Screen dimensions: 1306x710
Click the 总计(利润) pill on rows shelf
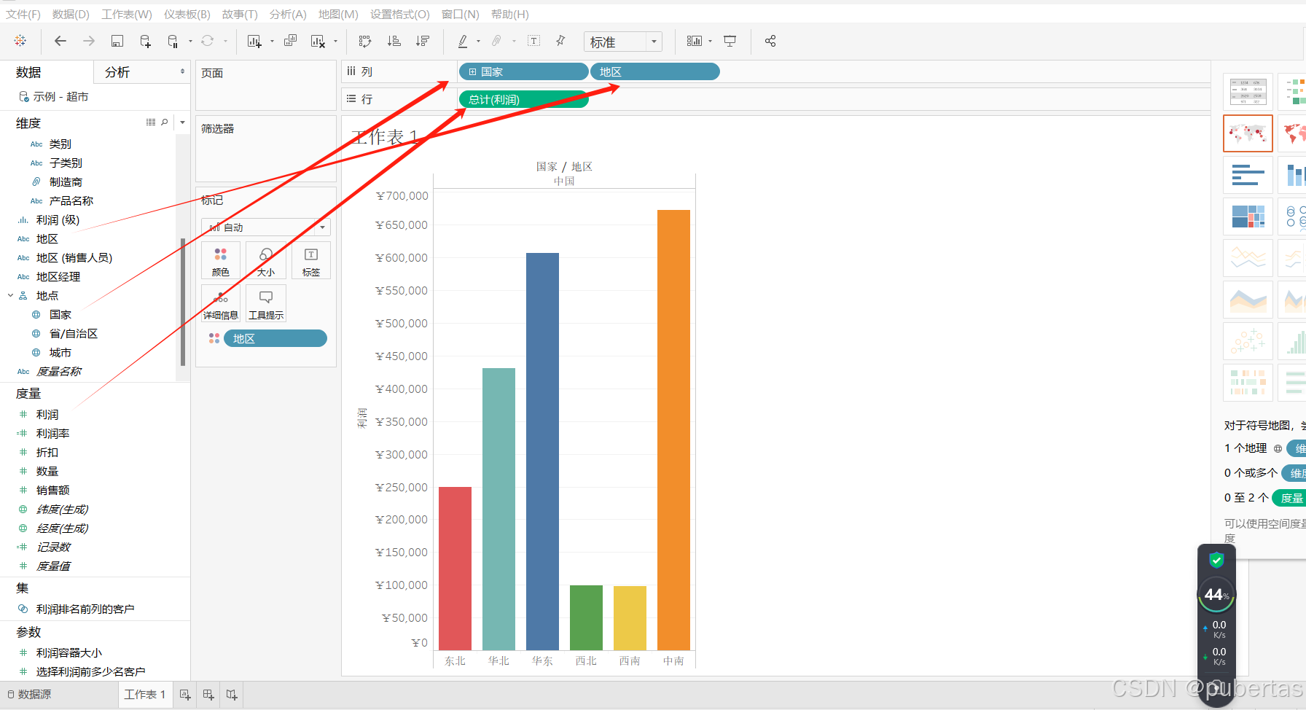523,99
